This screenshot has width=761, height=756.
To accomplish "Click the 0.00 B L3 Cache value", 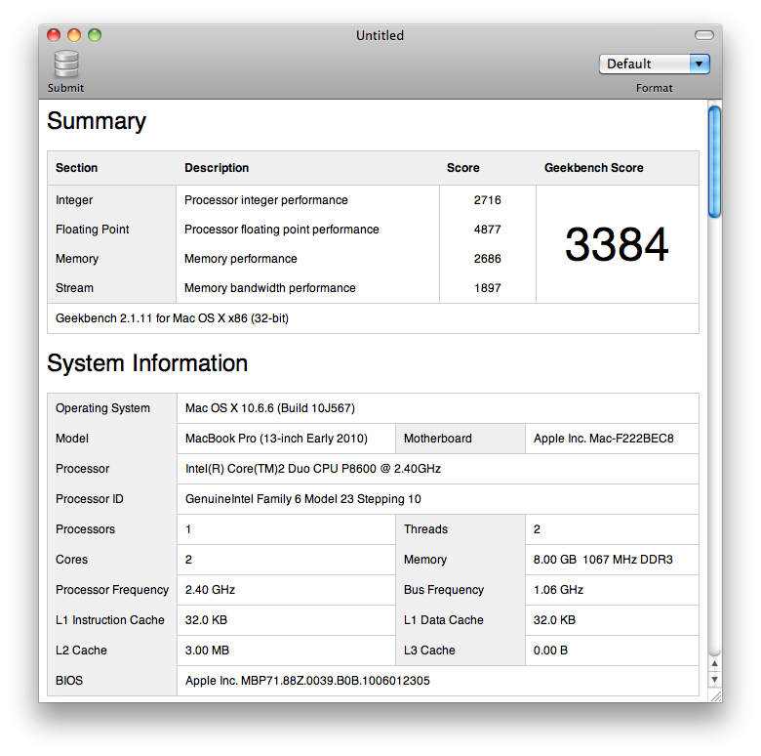I will pos(550,651).
